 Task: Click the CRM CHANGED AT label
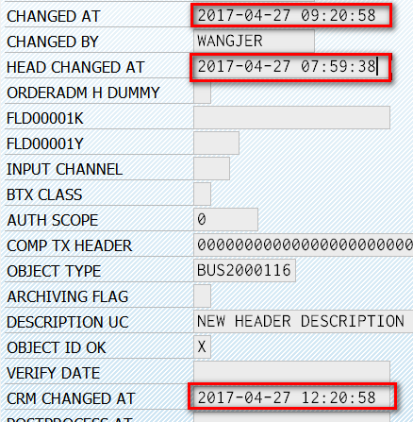click(71, 398)
